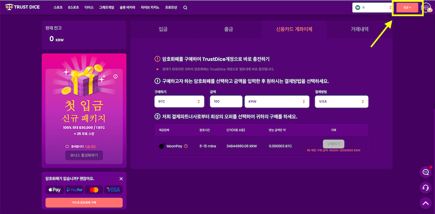The height and width of the screenshot is (214, 435).
Task: Open the KRW fiat currency dropdown
Action: (x=277, y=102)
